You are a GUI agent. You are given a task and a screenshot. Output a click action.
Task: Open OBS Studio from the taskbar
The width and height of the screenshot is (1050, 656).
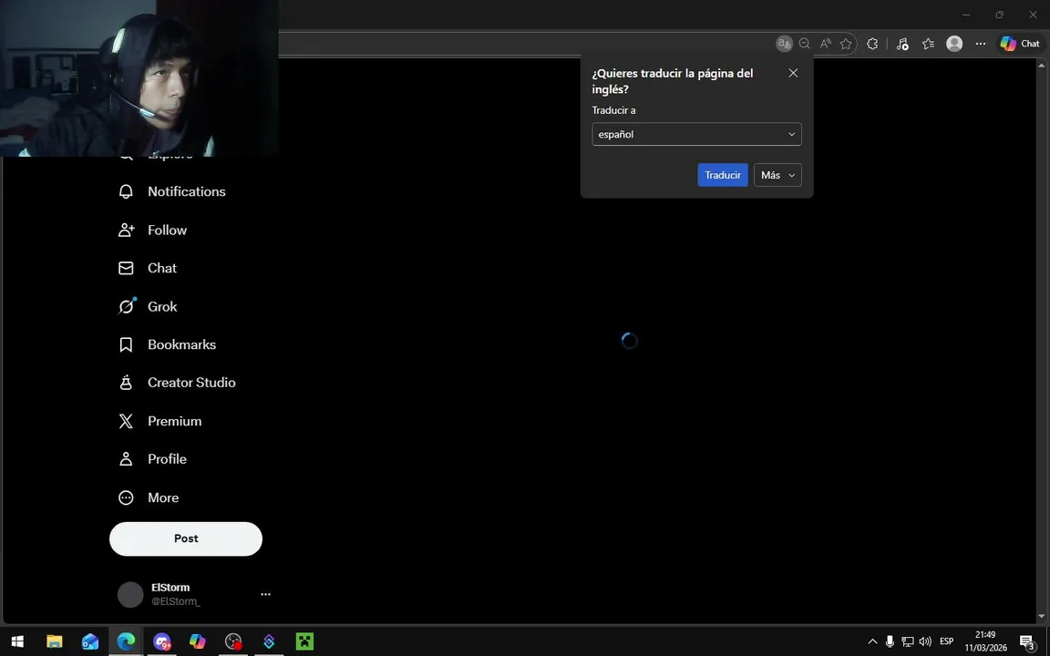click(x=233, y=641)
